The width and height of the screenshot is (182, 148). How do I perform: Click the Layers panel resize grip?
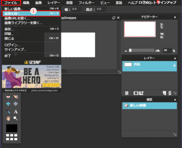click(175, 93)
